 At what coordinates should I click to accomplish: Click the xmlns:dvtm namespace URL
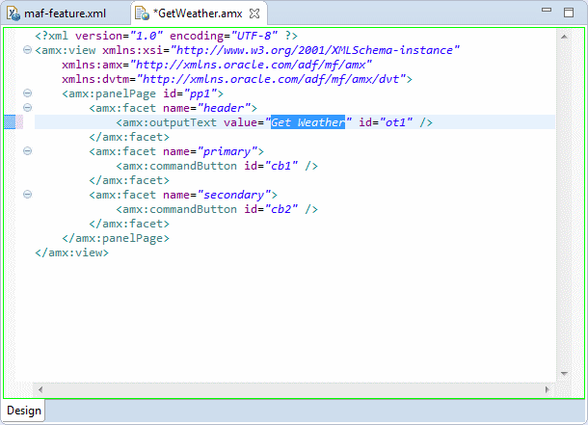pos(271,79)
